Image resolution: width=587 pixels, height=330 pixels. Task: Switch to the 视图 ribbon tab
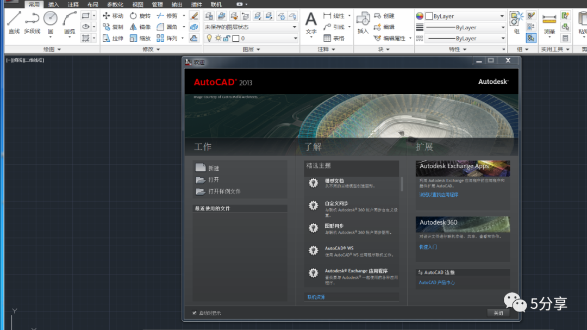coord(138,4)
